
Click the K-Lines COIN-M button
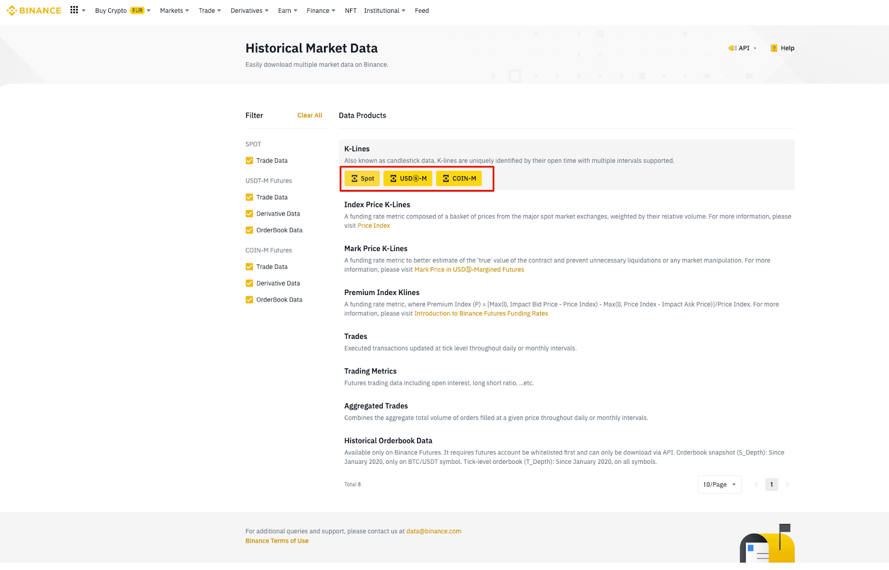[x=459, y=178]
